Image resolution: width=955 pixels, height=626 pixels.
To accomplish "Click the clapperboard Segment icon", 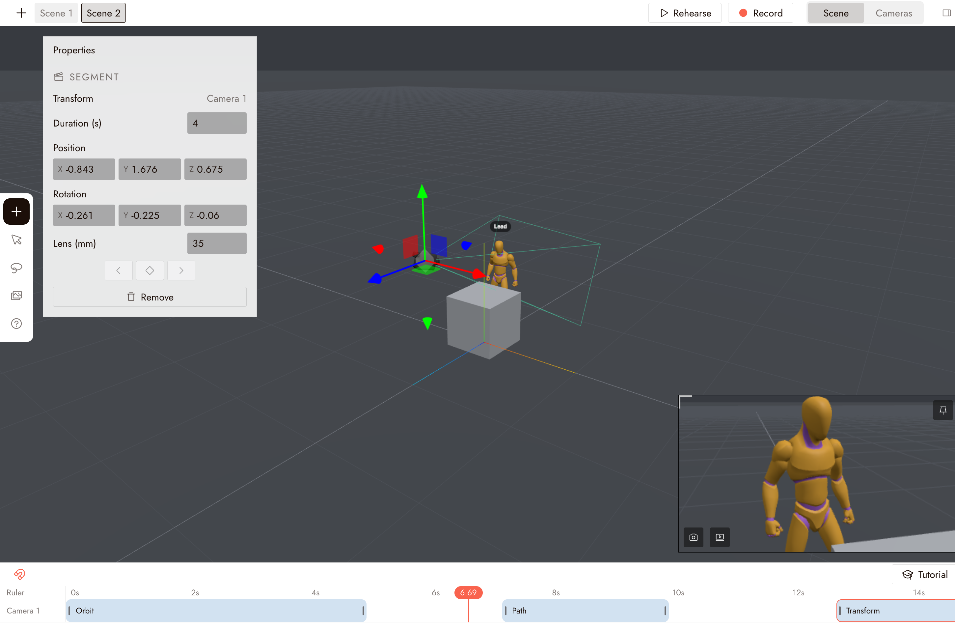I will coord(59,77).
